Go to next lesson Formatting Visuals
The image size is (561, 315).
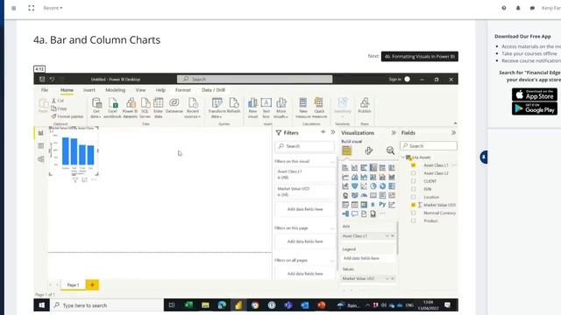tap(420, 56)
